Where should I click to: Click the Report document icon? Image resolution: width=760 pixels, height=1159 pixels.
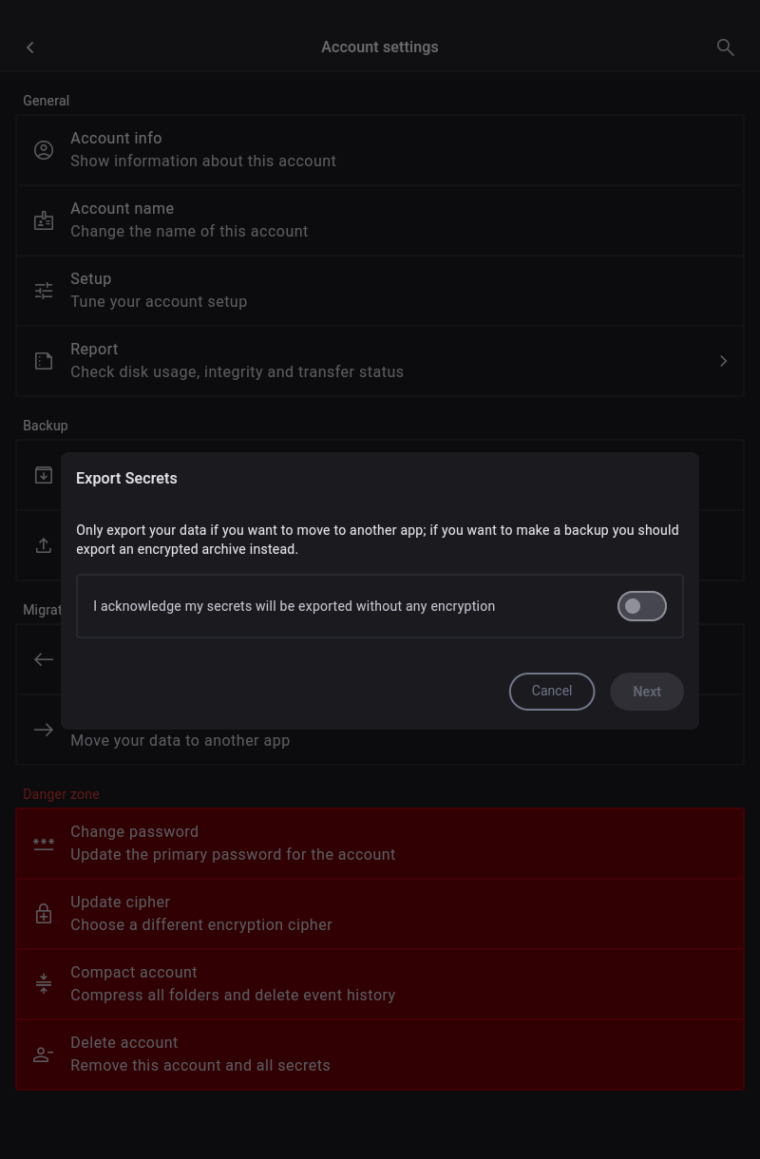click(44, 361)
